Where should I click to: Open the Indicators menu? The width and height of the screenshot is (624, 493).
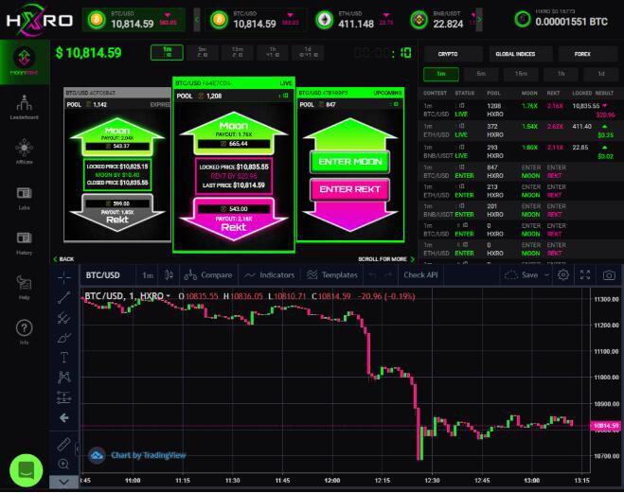(x=270, y=274)
